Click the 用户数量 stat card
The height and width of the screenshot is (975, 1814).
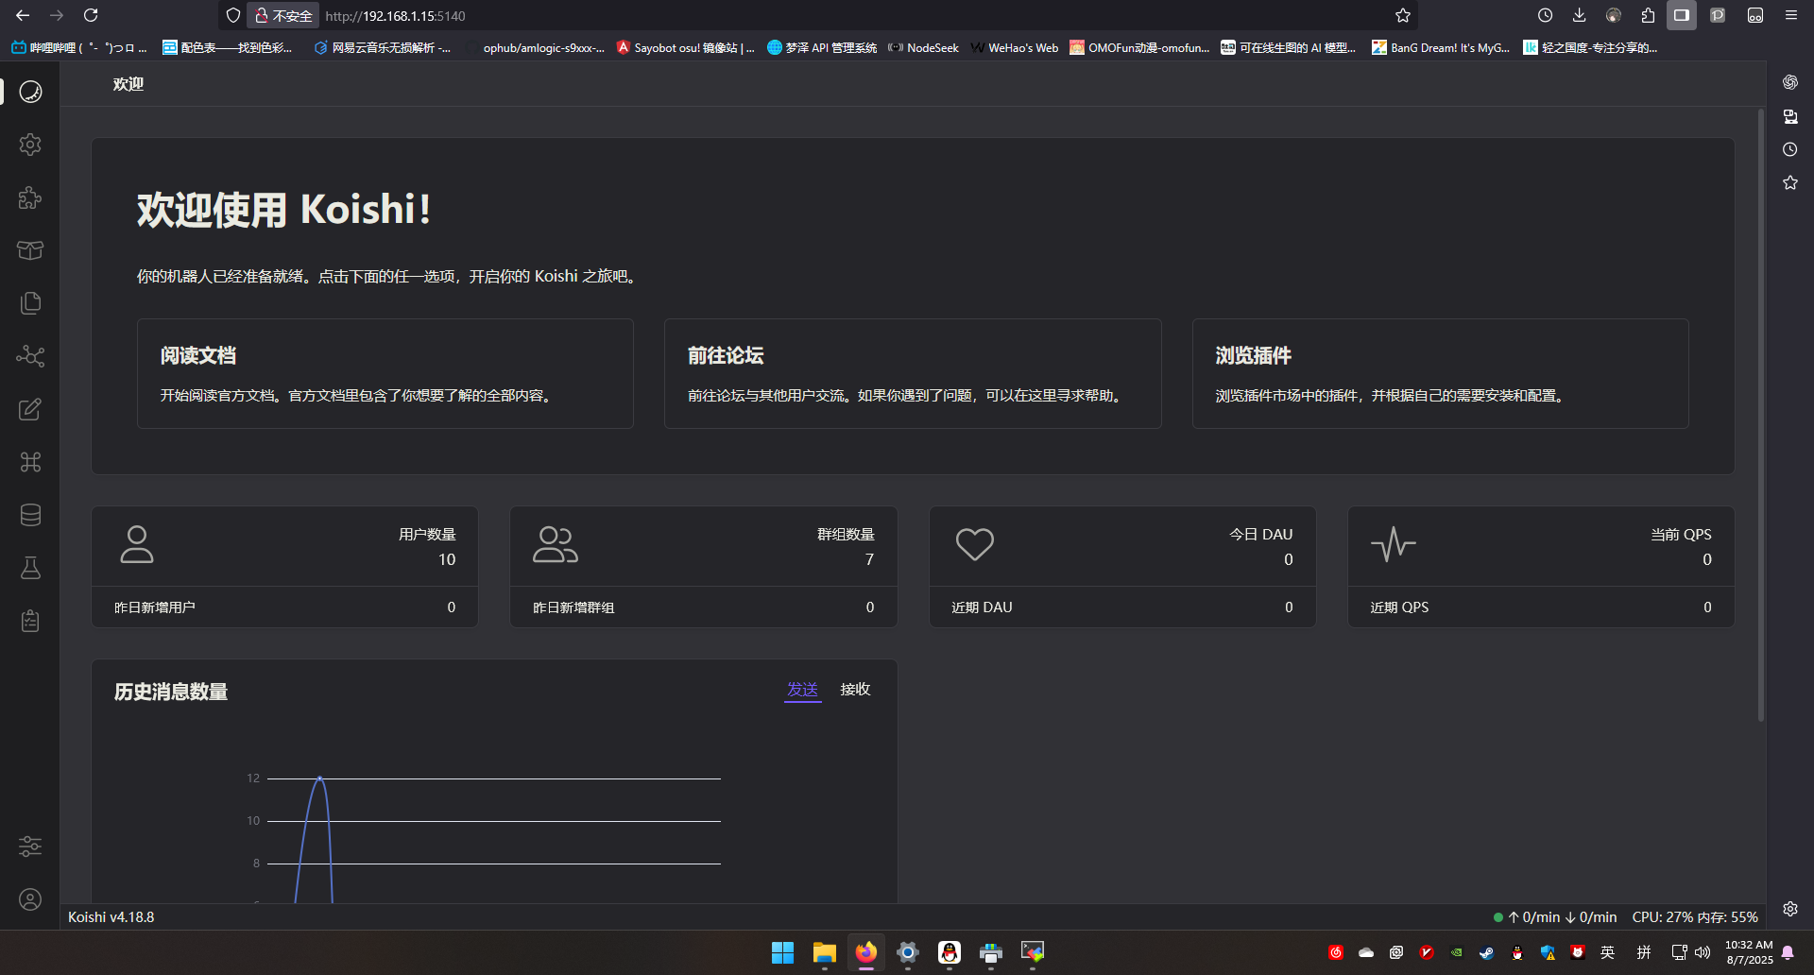point(284,567)
